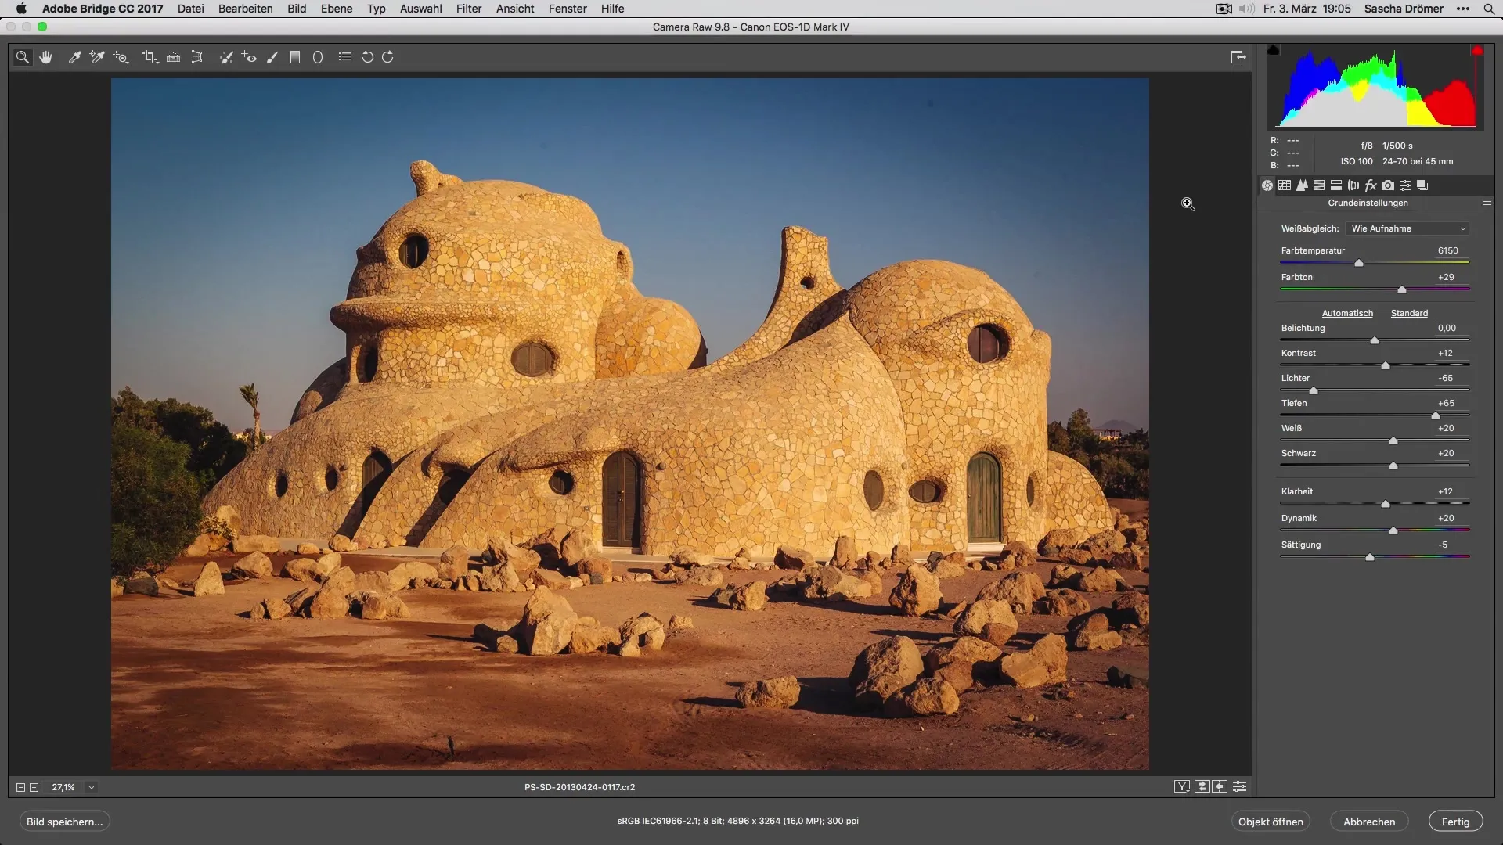Adjust the Belichtung slider
Viewport: 1503px width, 845px height.
(1375, 340)
